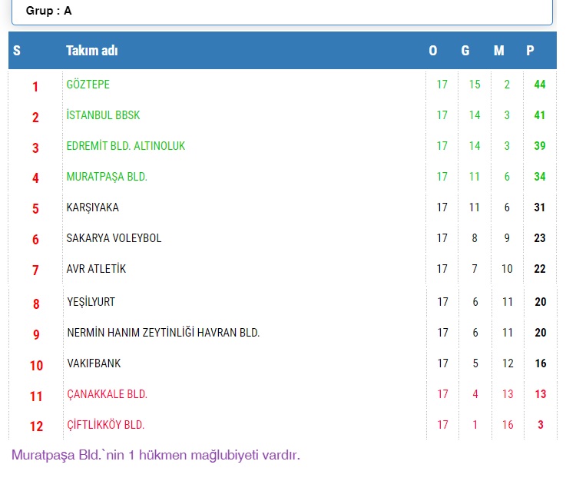Click NERMİN HANIM ZEYTİNLİĞİ HAVRAN BLD.

[x=163, y=333]
